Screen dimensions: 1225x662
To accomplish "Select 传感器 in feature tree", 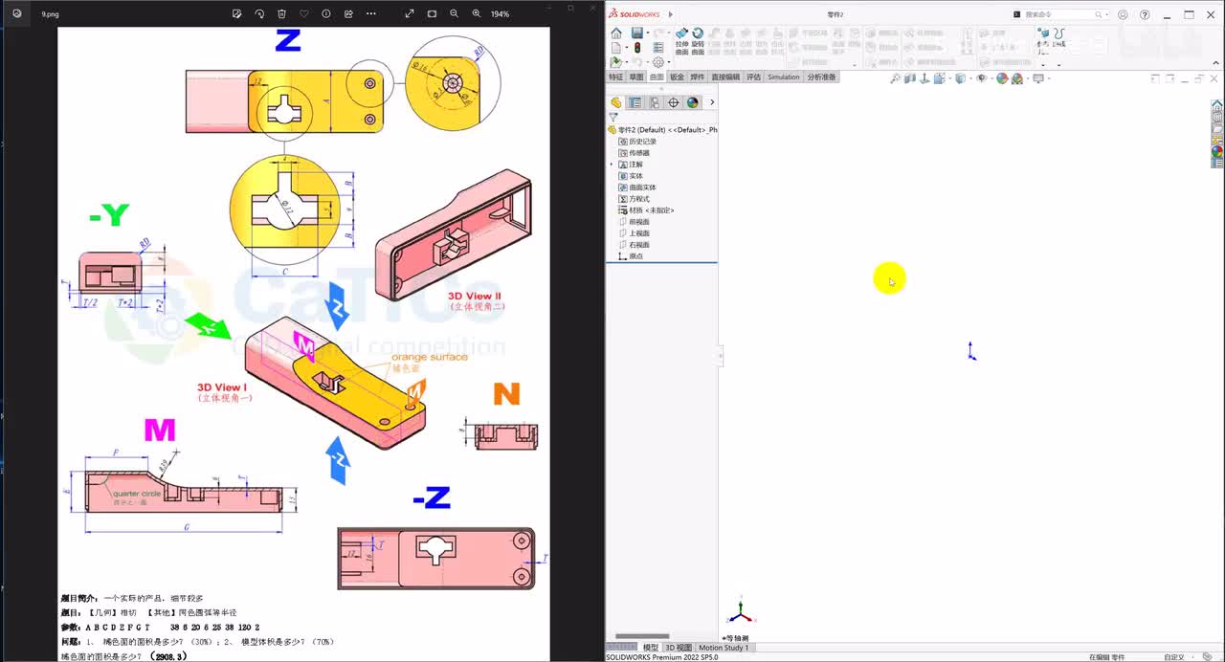I will [x=635, y=153].
